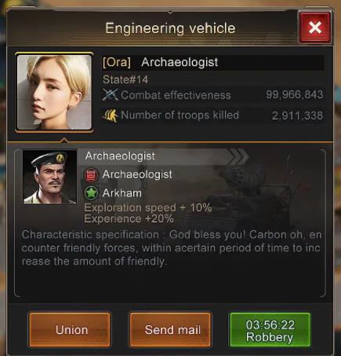The width and height of the screenshot is (341, 356).
Task: Open the Union button
Action: pos(70,330)
